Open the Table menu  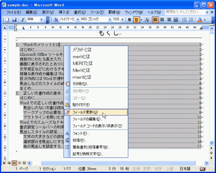[x=114, y=12]
